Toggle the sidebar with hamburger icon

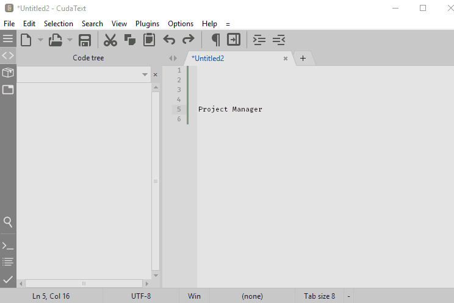pyautogui.click(x=8, y=38)
